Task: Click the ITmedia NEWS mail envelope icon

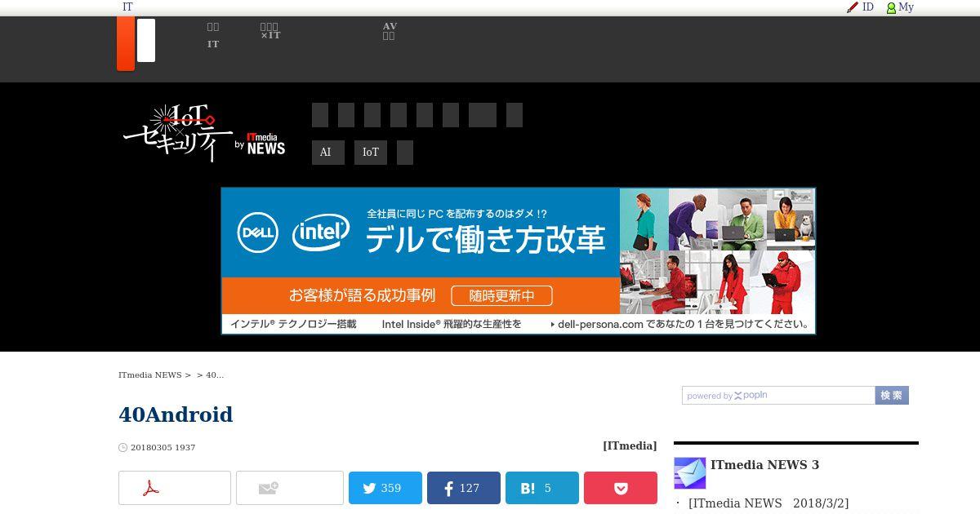Action: (689, 473)
